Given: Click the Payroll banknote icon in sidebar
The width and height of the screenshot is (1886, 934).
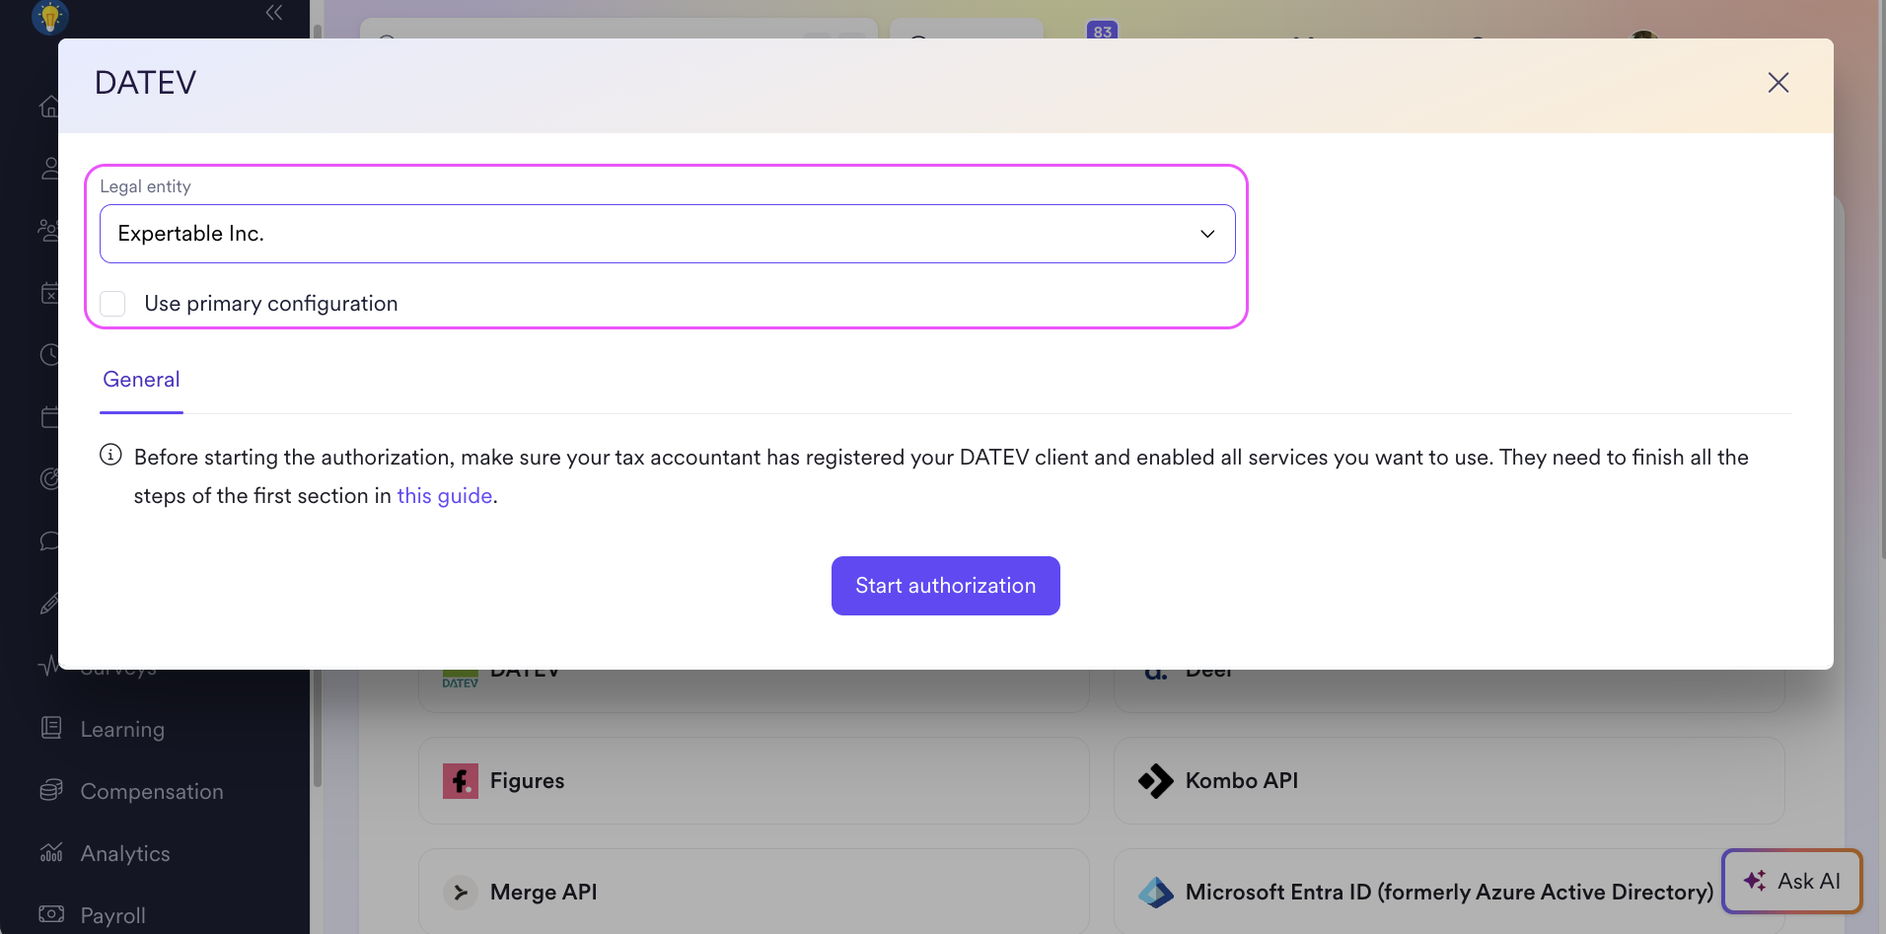Looking at the screenshot, I should (x=51, y=914).
